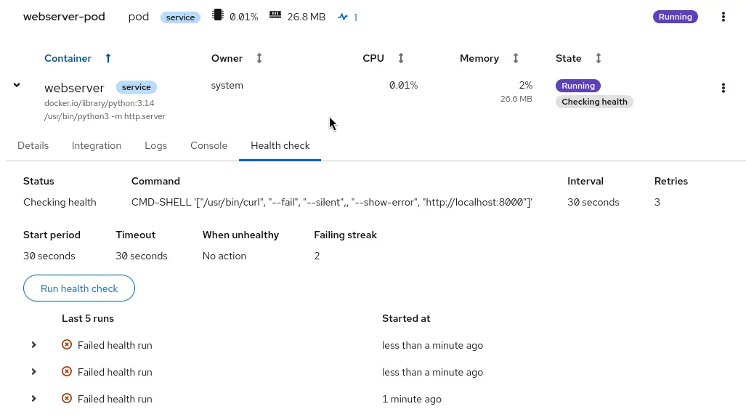The height and width of the screenshot is (417, 746).
Task: Open the webserver-pod kebab menu
Action: 723,17
